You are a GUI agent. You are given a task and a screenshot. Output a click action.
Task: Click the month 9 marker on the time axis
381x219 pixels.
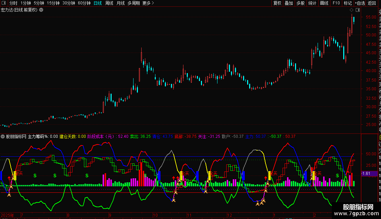(110, 215)
